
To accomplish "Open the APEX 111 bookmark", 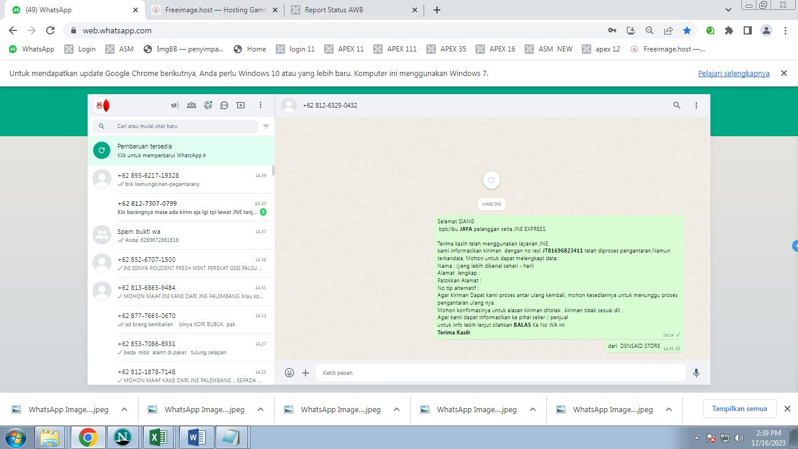I will (x=395, y=49).
